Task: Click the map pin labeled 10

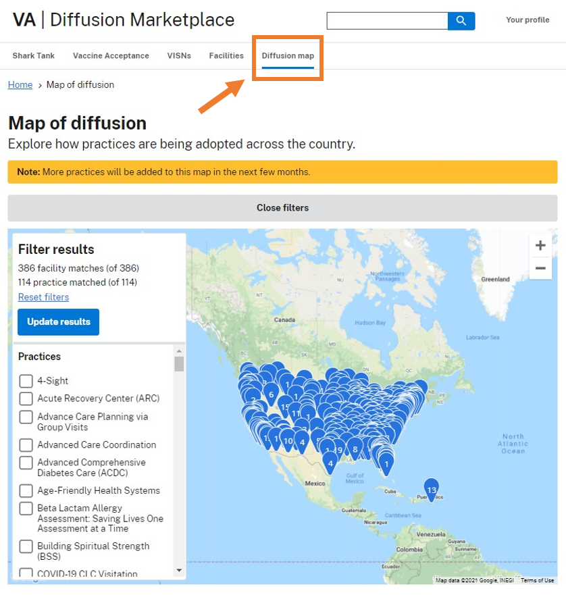Action: (288, 440)
